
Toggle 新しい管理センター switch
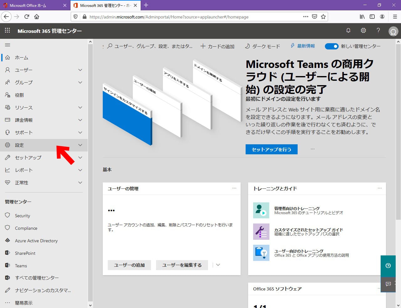[x=331, y=46]
